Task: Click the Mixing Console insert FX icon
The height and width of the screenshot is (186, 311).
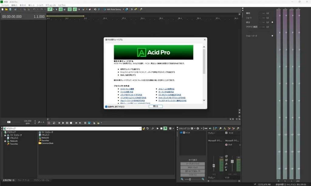Action: pyautogui.click(x=225, y=128)
